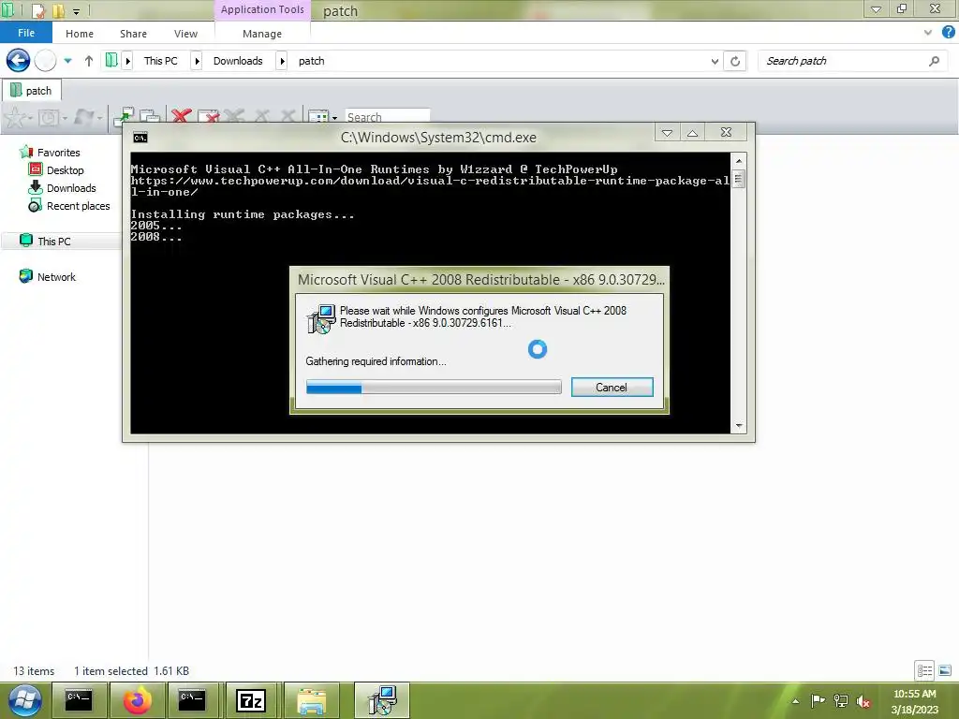The height and width of the screenshot is (719, 959).
Task: Click the cmd.exe window system icon
Action: [x=140, y=138]
